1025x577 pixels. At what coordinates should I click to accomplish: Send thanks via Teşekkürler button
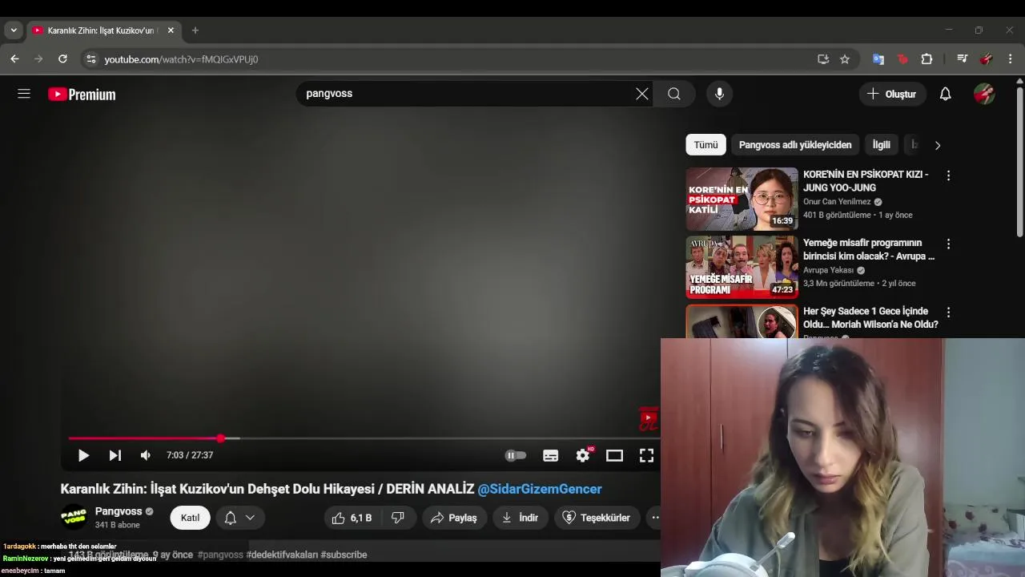click(x=597, y=518)
